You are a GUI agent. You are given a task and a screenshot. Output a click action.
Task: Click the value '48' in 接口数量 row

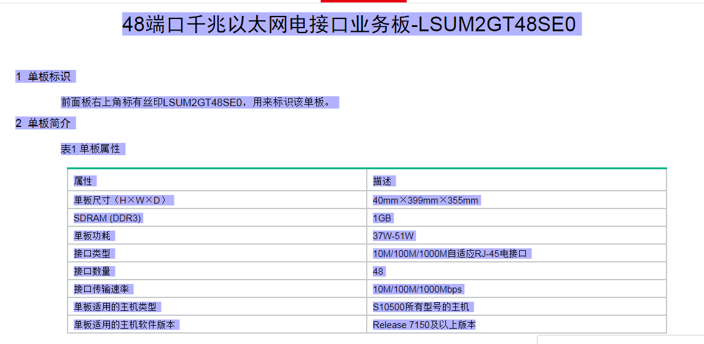tap(378, 272)
